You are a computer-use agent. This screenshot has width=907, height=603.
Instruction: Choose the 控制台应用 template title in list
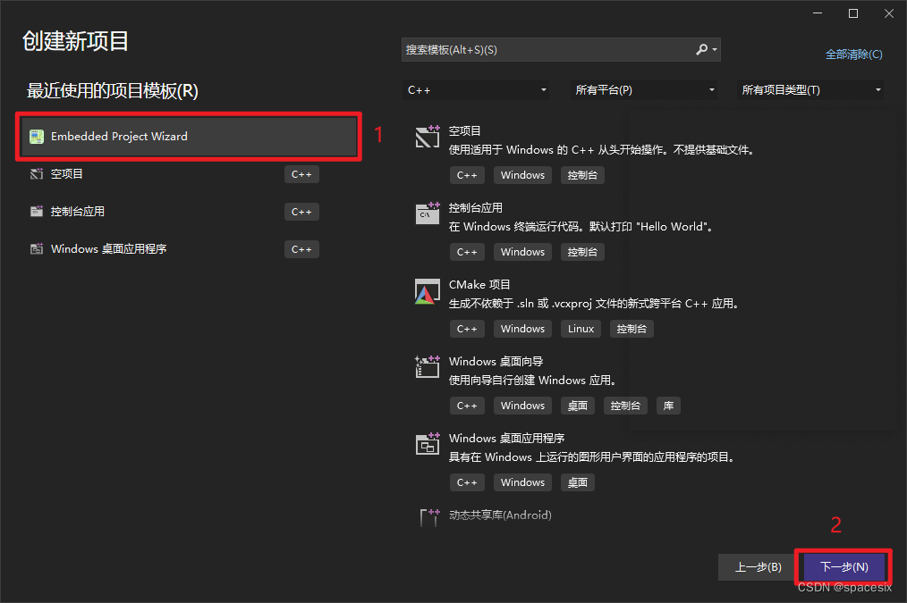point(476,208)
